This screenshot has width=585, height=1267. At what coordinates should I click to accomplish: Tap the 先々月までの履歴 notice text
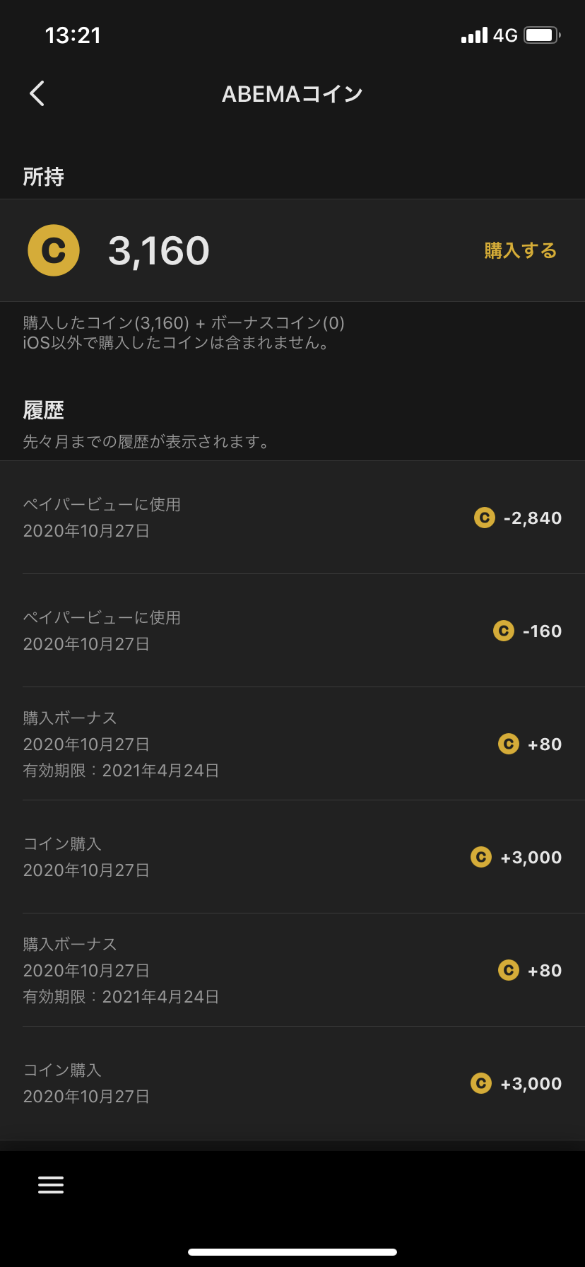[x=147, y=442]
